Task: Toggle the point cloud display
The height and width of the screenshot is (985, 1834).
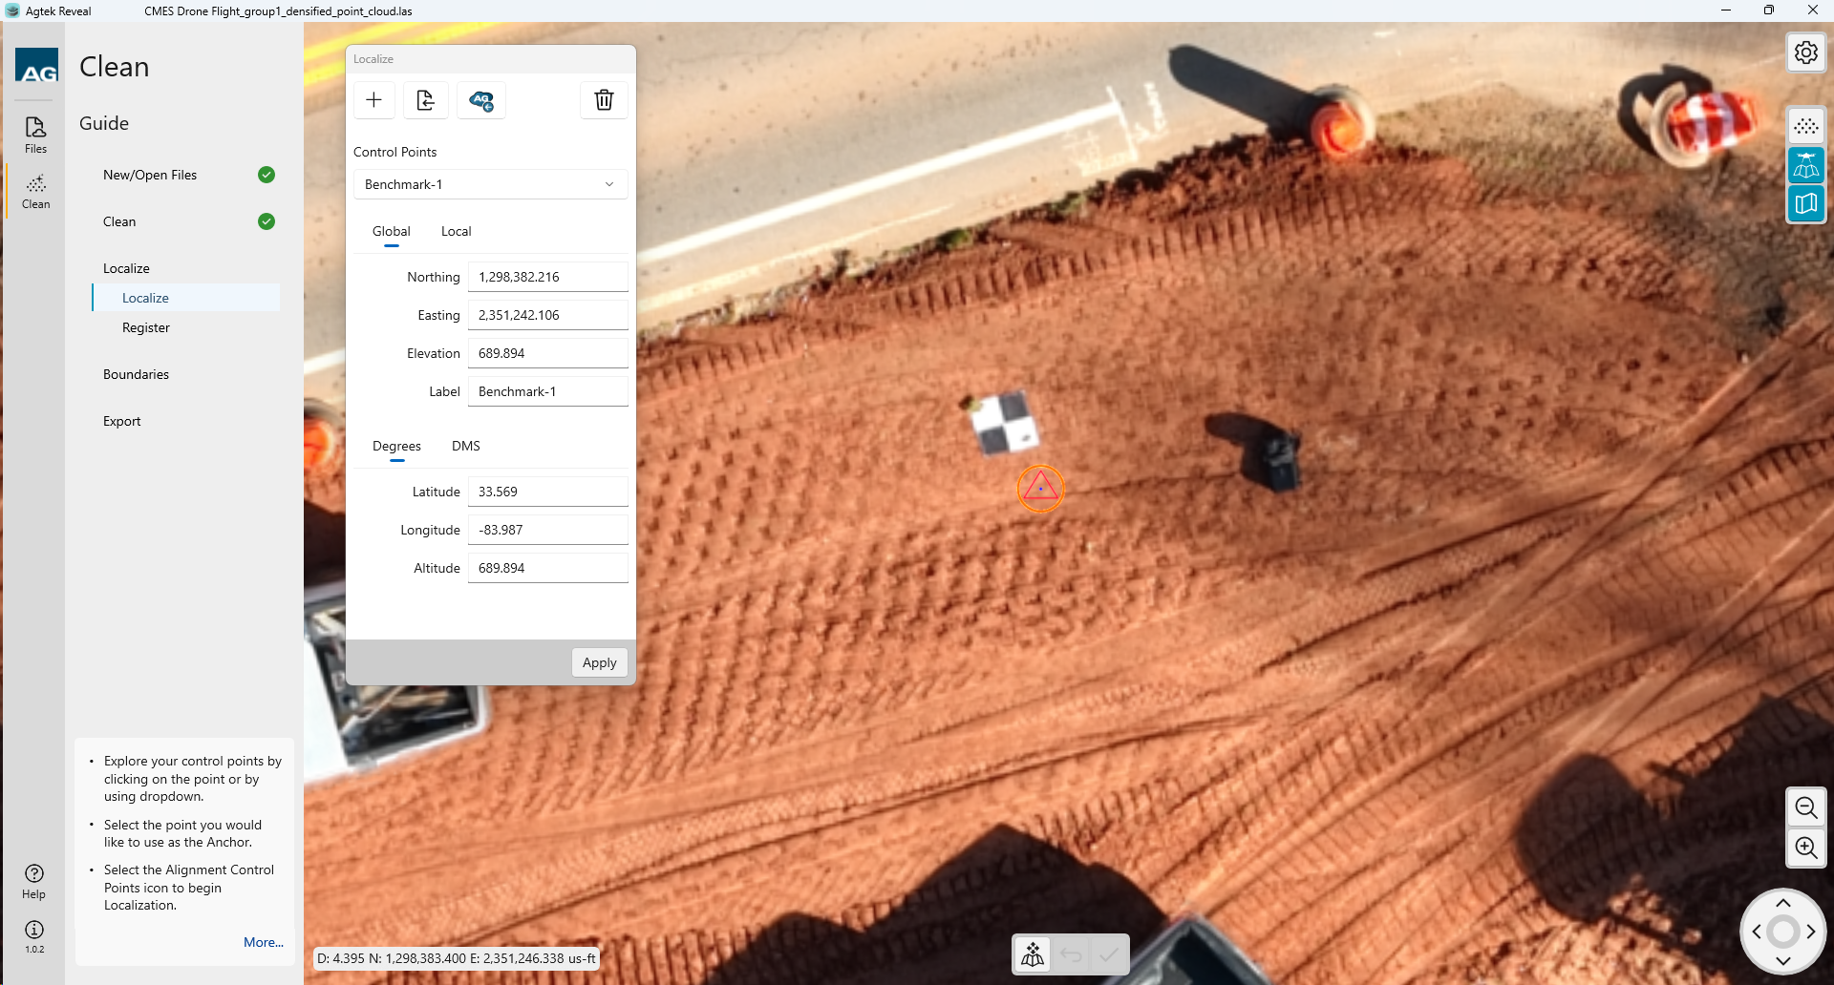Action: (1805, 127)
